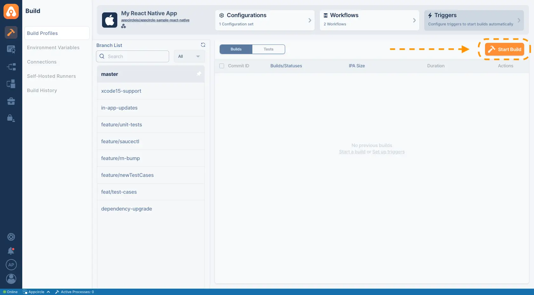This screenshot has height=295, width=534.
Task: Select the feat/test-cases branch
Action: (x=151, y=192)
